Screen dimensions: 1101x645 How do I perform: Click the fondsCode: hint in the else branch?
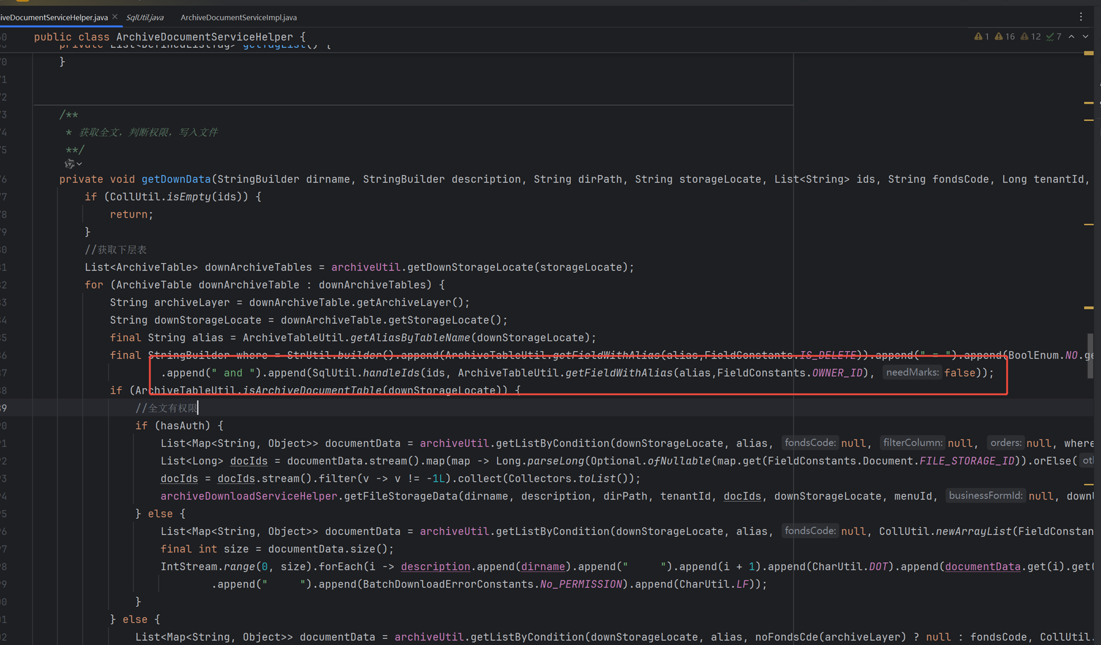(810, 531)
